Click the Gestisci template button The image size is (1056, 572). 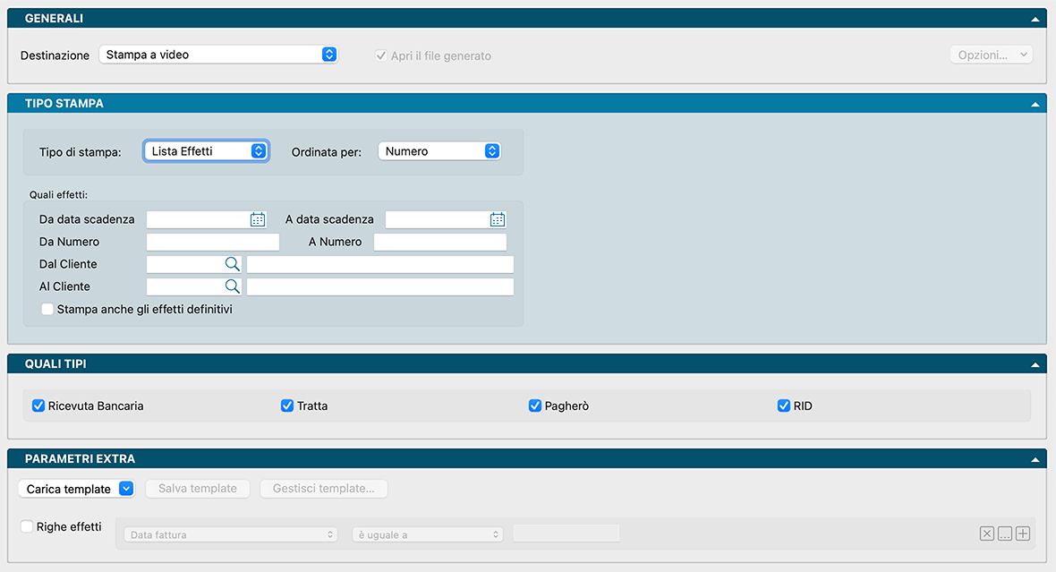[323, 489]
